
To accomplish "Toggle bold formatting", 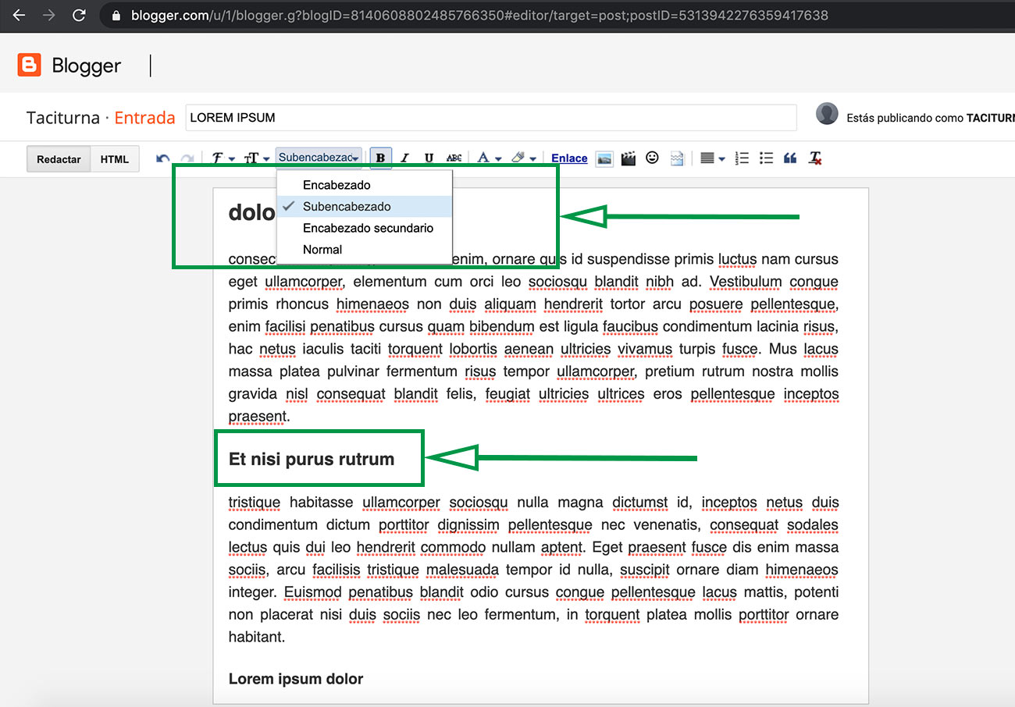I will point(380,158).
